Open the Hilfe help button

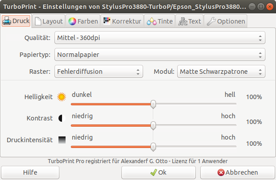(x=30, y=172)
